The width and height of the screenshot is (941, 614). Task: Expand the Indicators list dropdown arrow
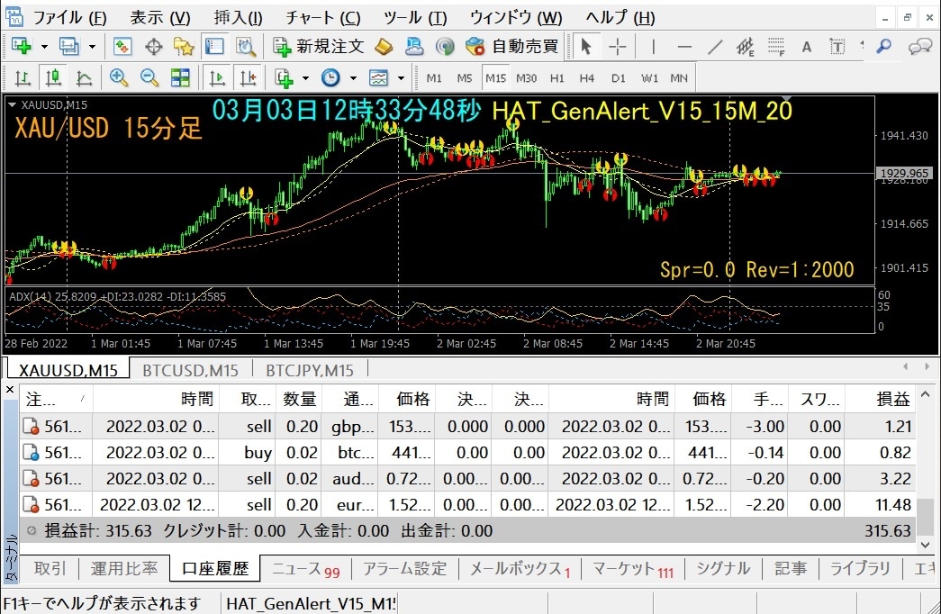[x=305, y=77]
